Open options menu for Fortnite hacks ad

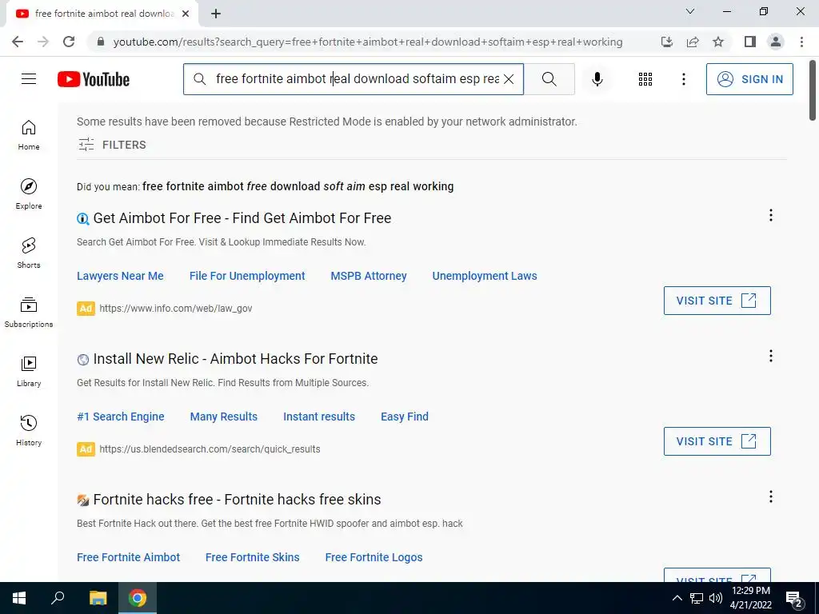pyautogui.click(x=770, y=496)
